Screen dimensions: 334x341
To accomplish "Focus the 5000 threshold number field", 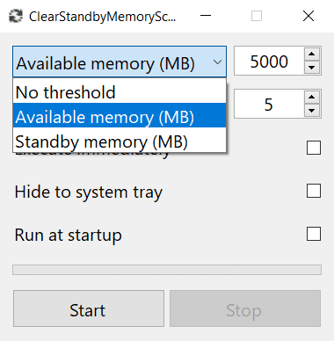I will click(x=269, y=61).
